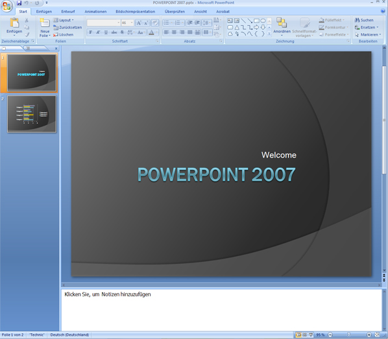Toggle strikethrough text
Screen dimensions: 388x339
point(114,32)
